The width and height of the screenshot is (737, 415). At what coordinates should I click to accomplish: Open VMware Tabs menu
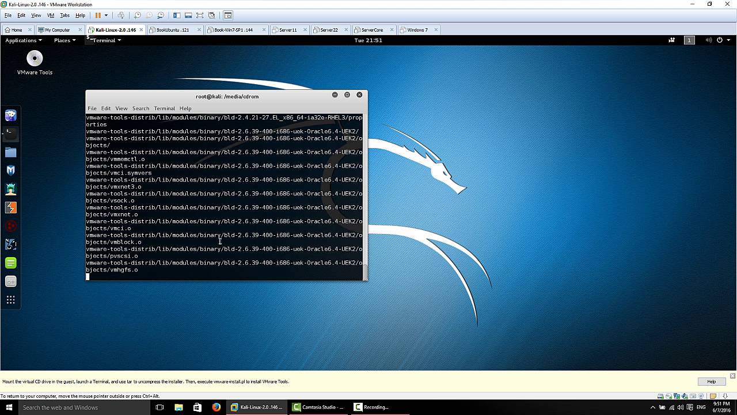(x=64, y=15)
